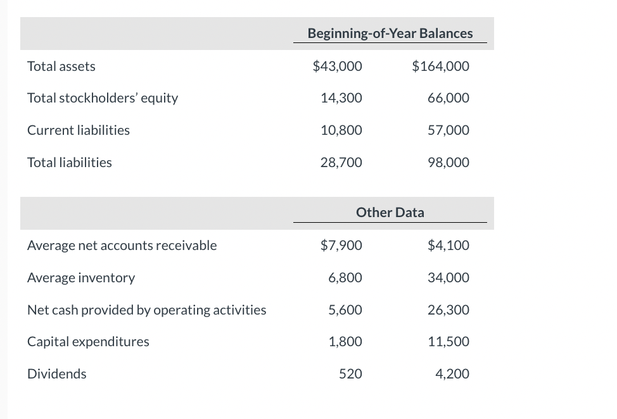Click the Current liabilities row label
Viewport: 617px width, 419px height.
tap(79, 130)
